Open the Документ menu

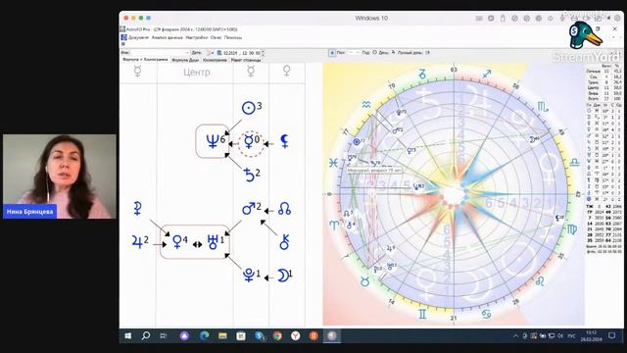pos(138,37)
